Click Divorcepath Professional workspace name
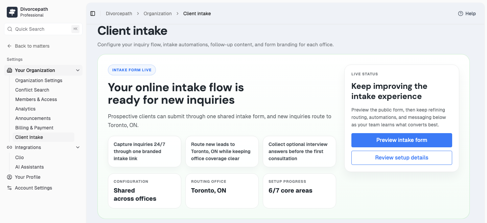Viewport: 487px width, 223px height. tap(34, 12)
